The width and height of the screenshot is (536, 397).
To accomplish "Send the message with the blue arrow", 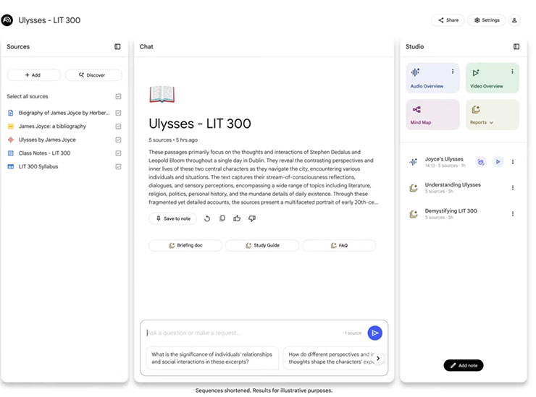I will coord(374,333).
